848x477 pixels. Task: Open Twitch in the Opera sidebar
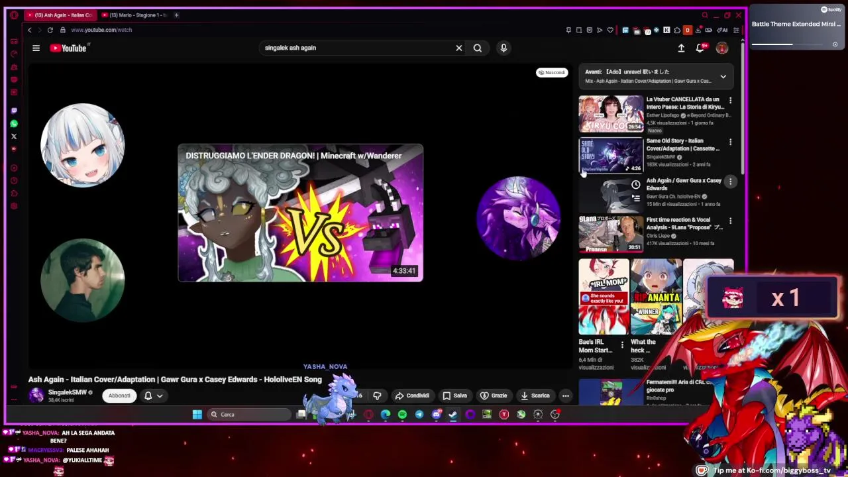click(x=14, y=111)
